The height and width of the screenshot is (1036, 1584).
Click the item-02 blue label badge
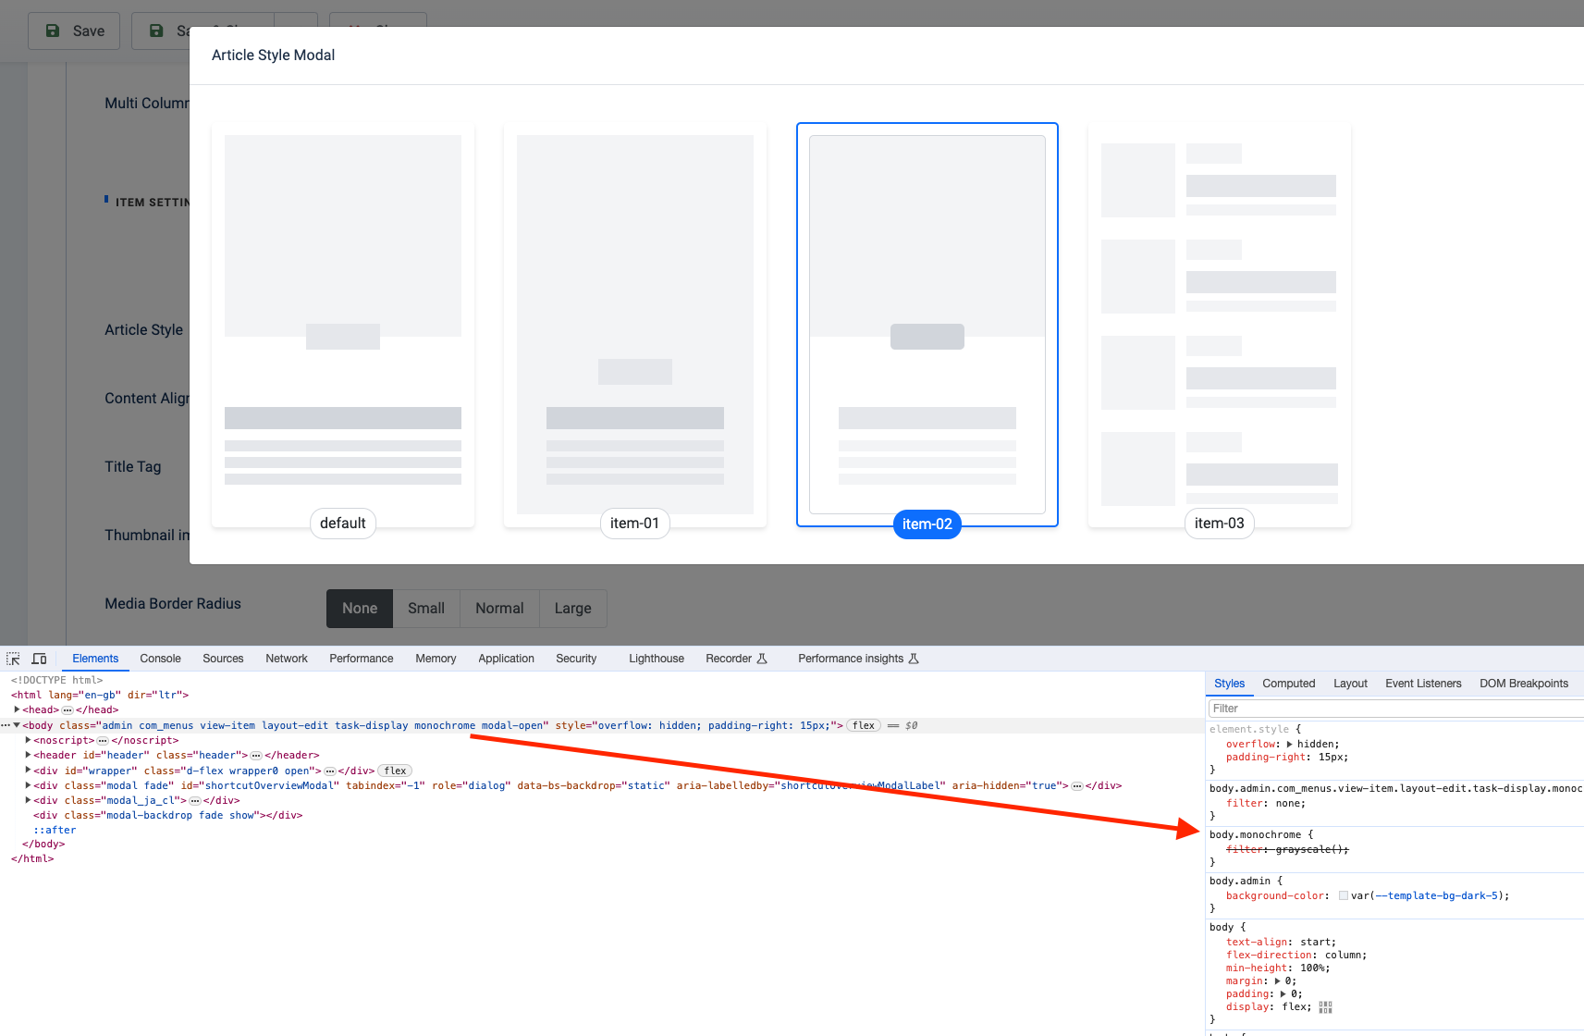click(x=927, y=524)
